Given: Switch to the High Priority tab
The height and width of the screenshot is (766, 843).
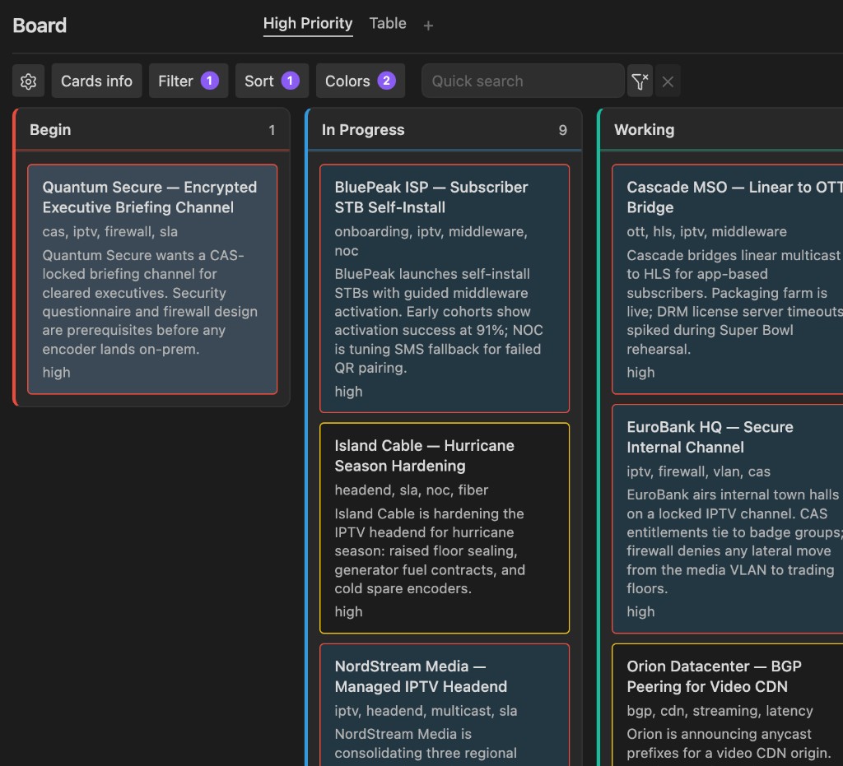Looking at the screenshot, I should (x=308, y=24).
